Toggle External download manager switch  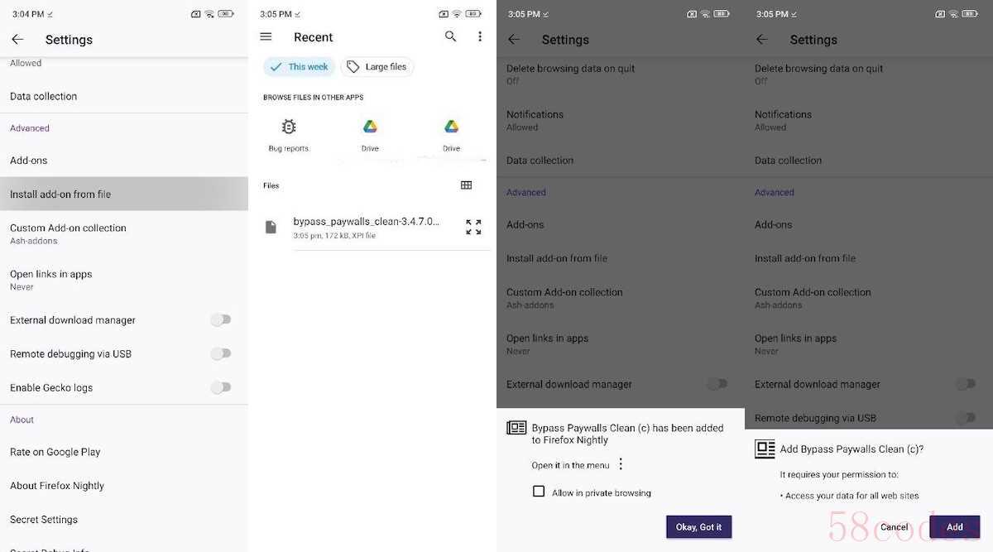pyautogui.click(x=221, y=319)
